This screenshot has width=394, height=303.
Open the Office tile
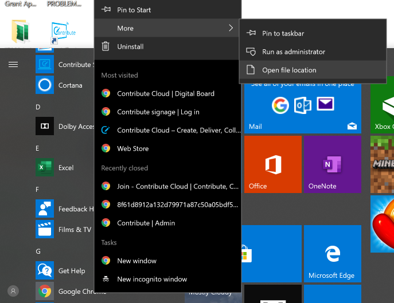pyautogui.click(x=273, y=164)
